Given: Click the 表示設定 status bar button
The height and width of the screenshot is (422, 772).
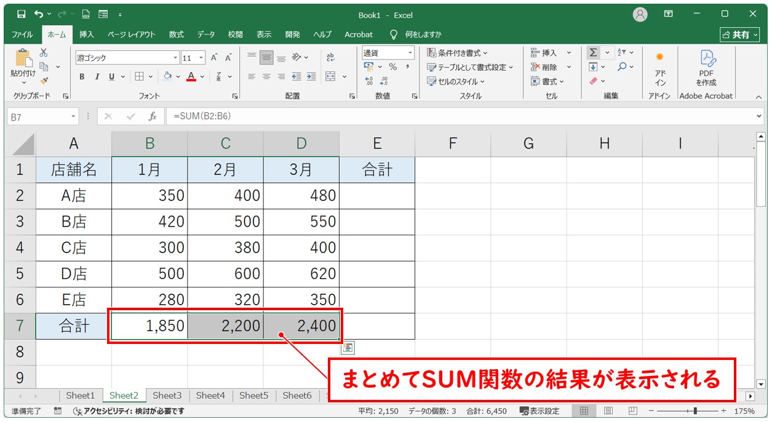Looking at the screenshot, I should [539, 411].
